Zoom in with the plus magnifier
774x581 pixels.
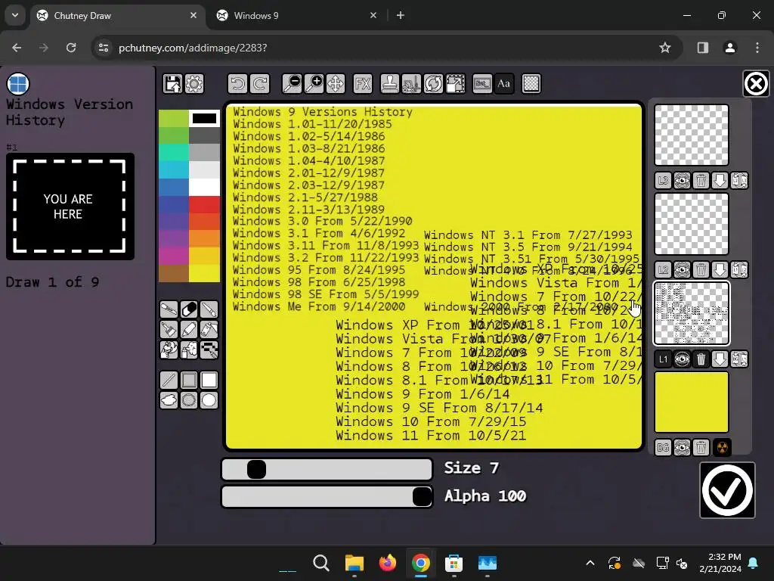click(314, 84)
